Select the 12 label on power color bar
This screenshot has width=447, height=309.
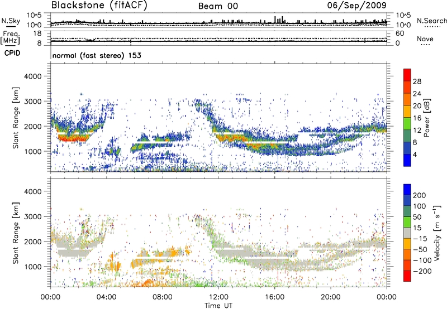[417, 131]
